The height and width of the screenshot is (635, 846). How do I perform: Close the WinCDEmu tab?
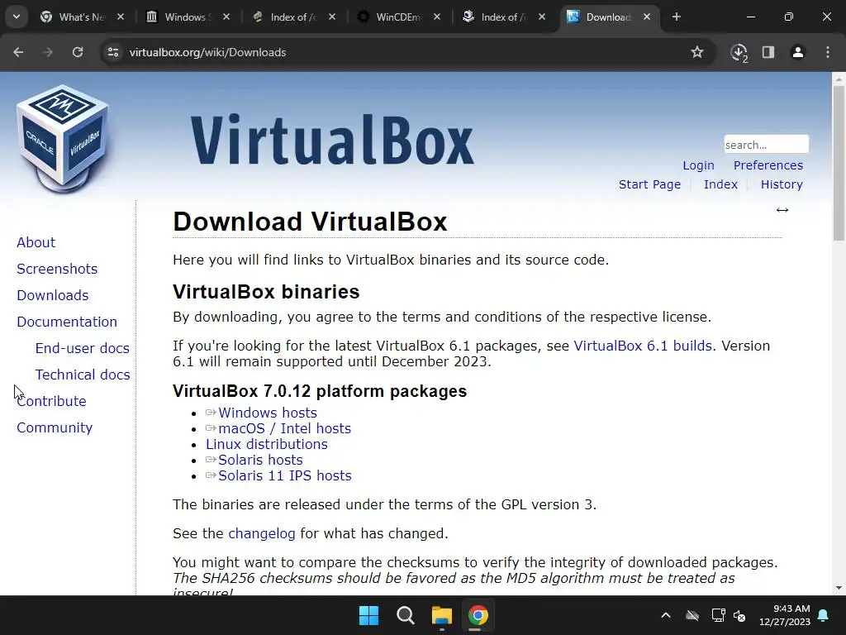[x=437, y=17]
